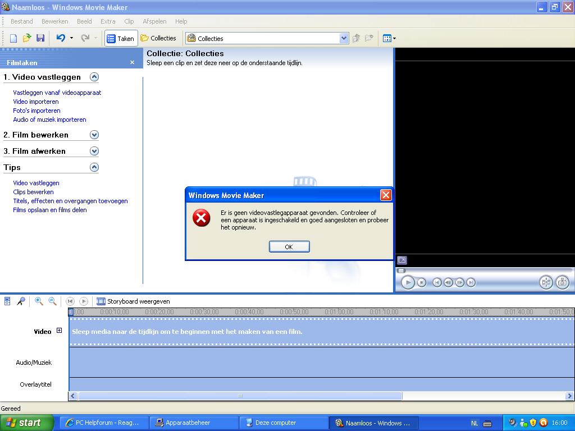Undo the last action in the toolbar

(x=61, y=38)
